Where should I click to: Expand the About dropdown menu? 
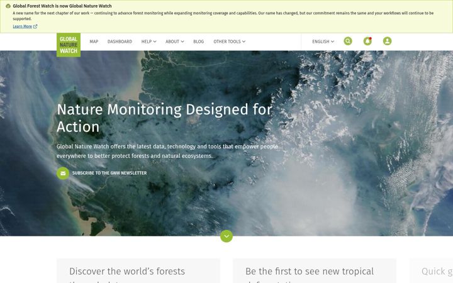175,42
